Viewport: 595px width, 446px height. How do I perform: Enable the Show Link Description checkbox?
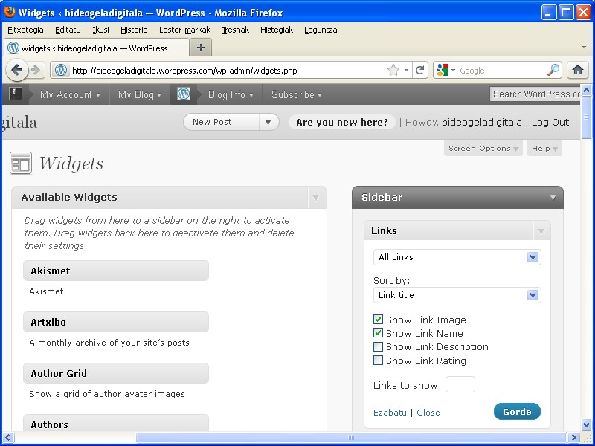(378, 346)
